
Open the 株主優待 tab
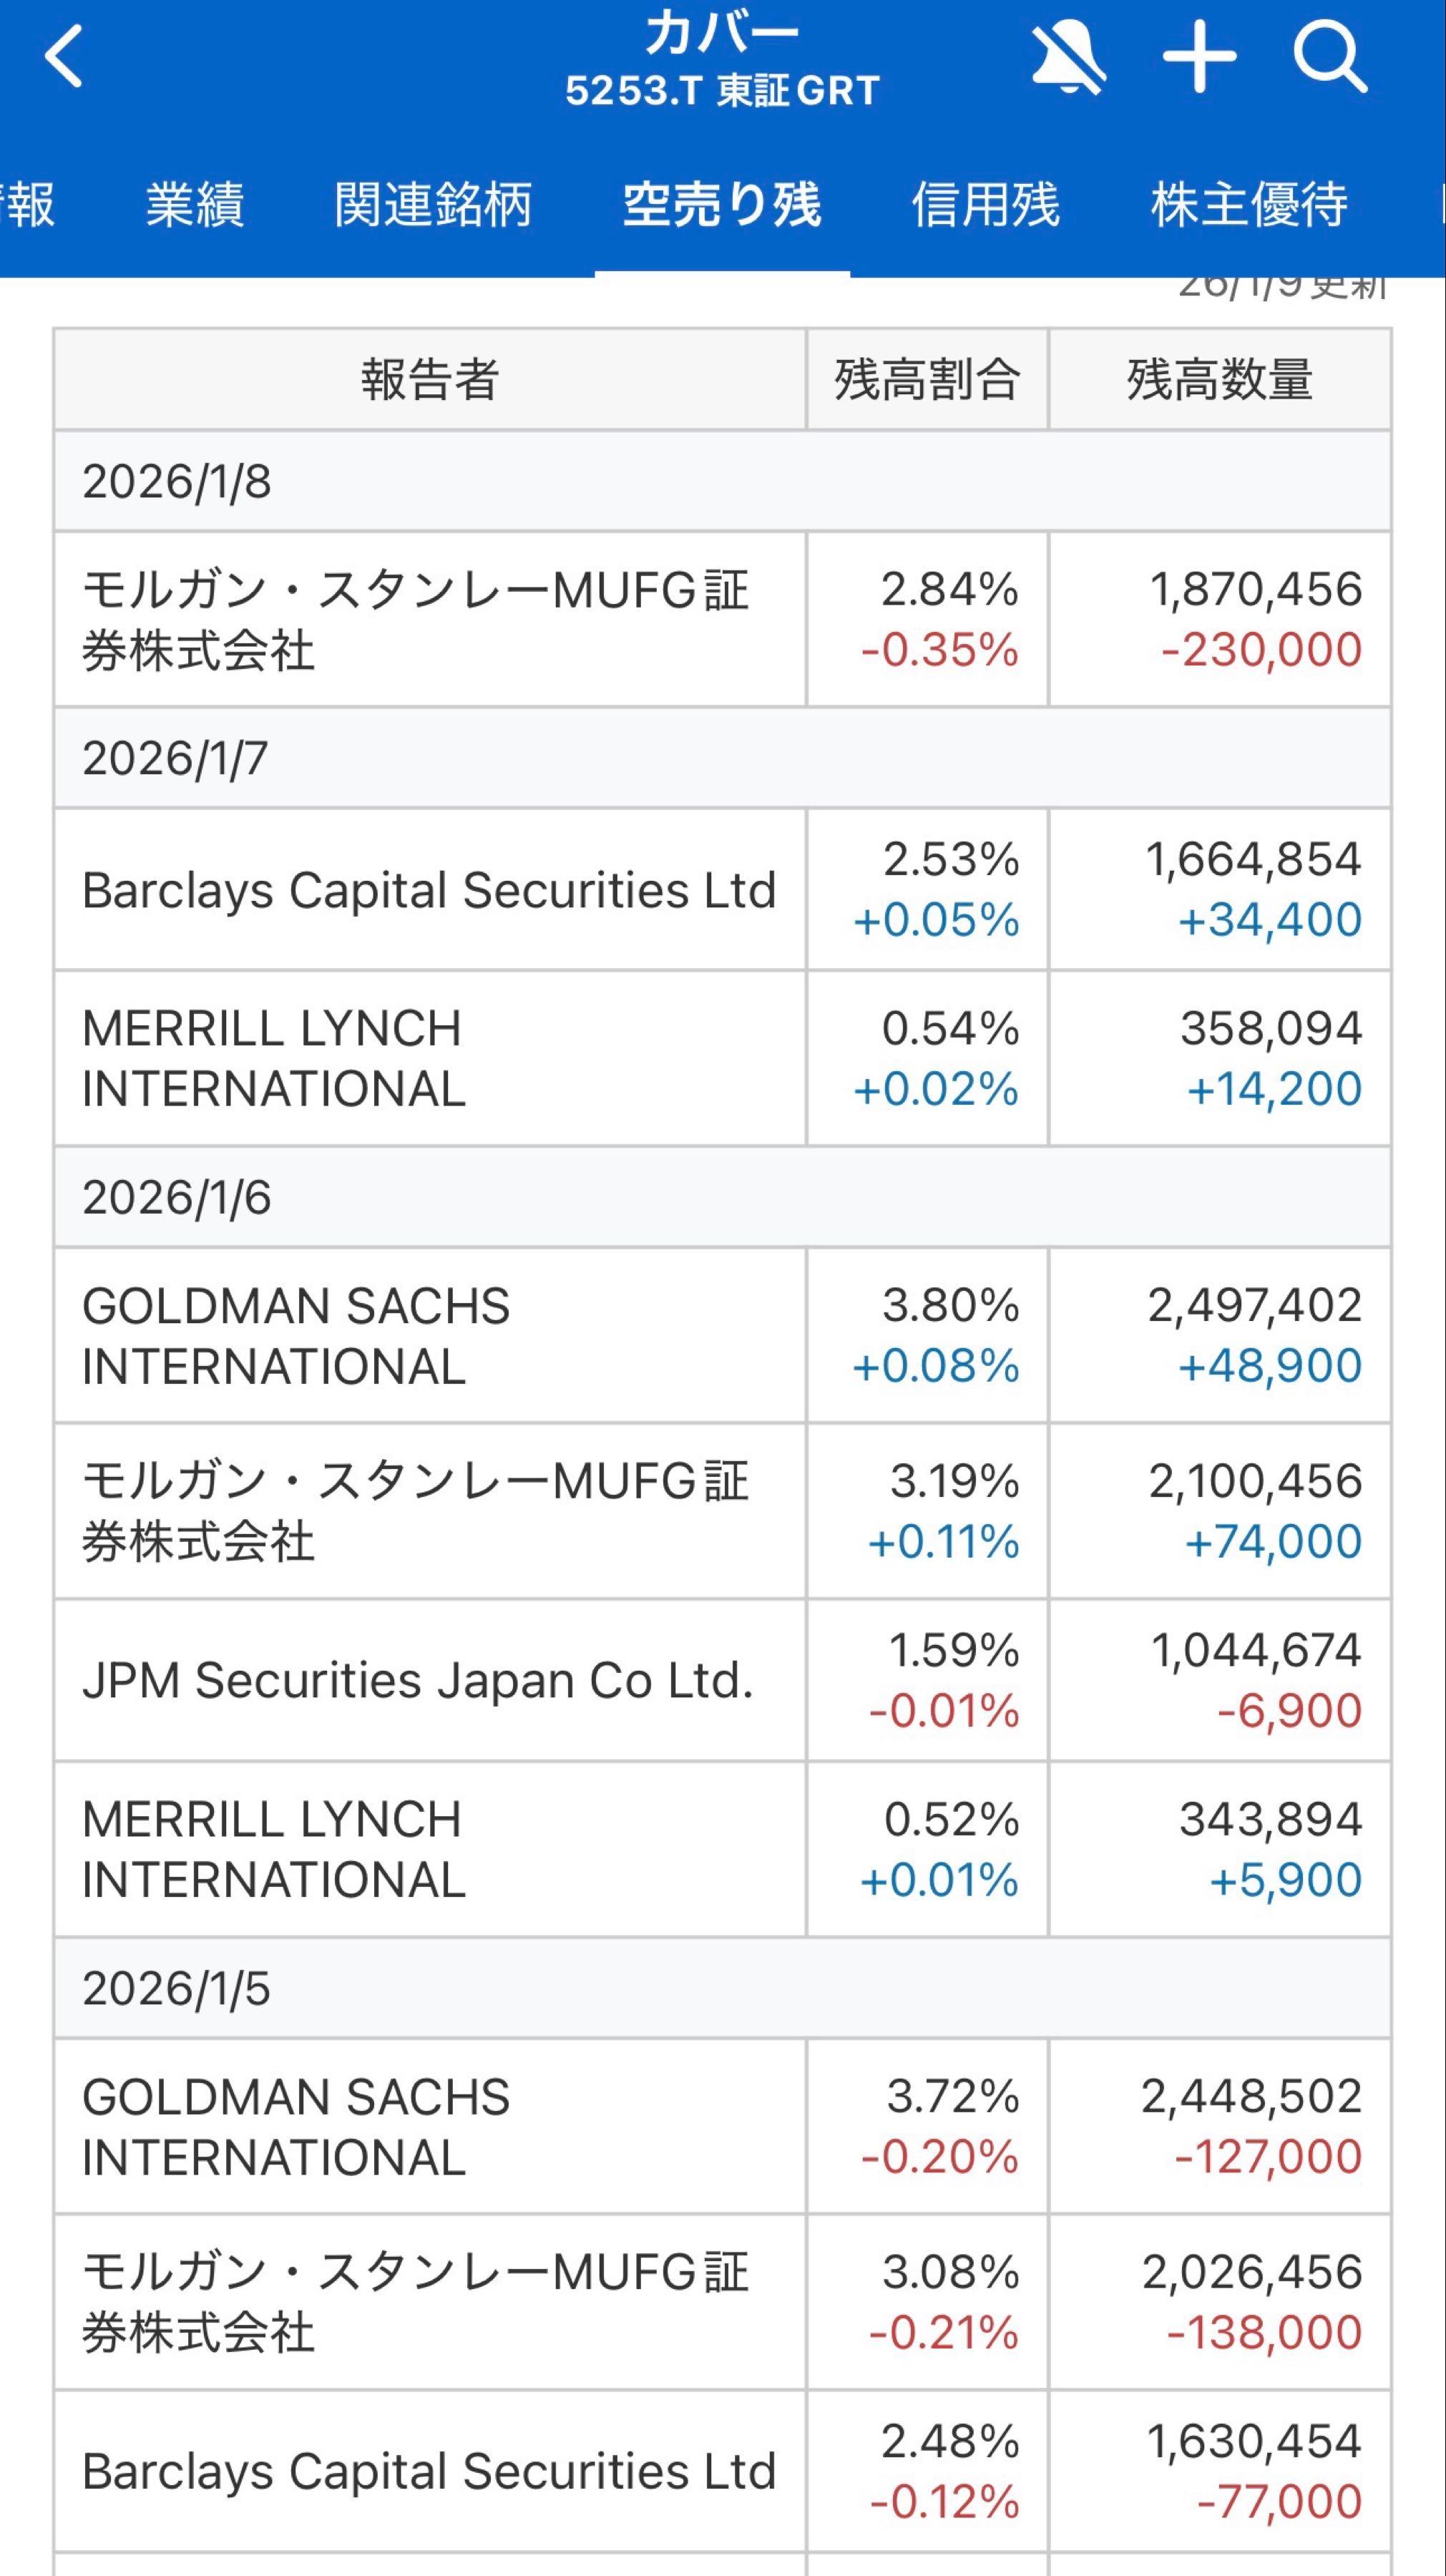tap(1249, 205)
